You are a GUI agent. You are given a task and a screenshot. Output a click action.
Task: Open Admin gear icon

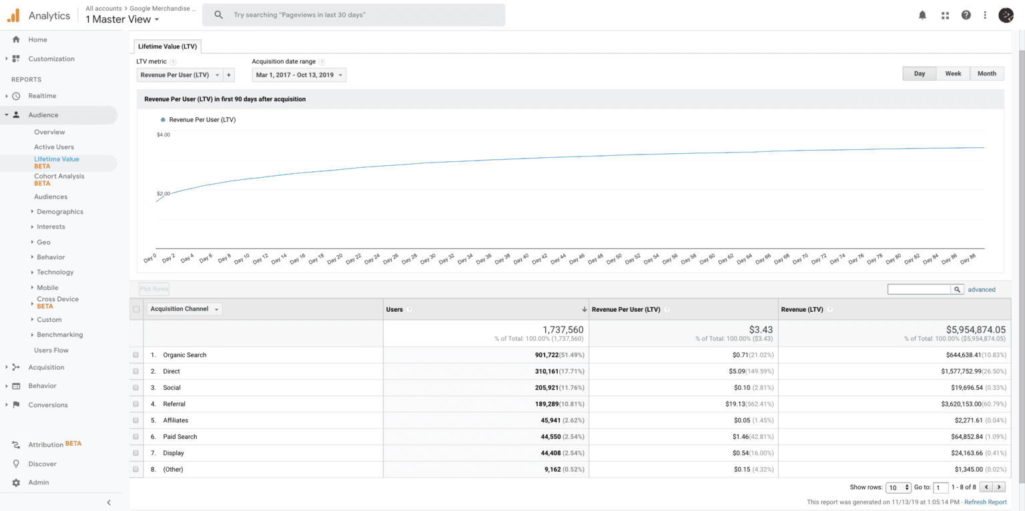coord(16,482)
